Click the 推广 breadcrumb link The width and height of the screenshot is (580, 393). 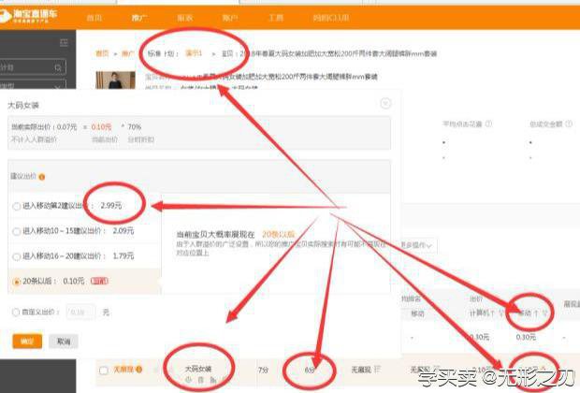[128, 53]
